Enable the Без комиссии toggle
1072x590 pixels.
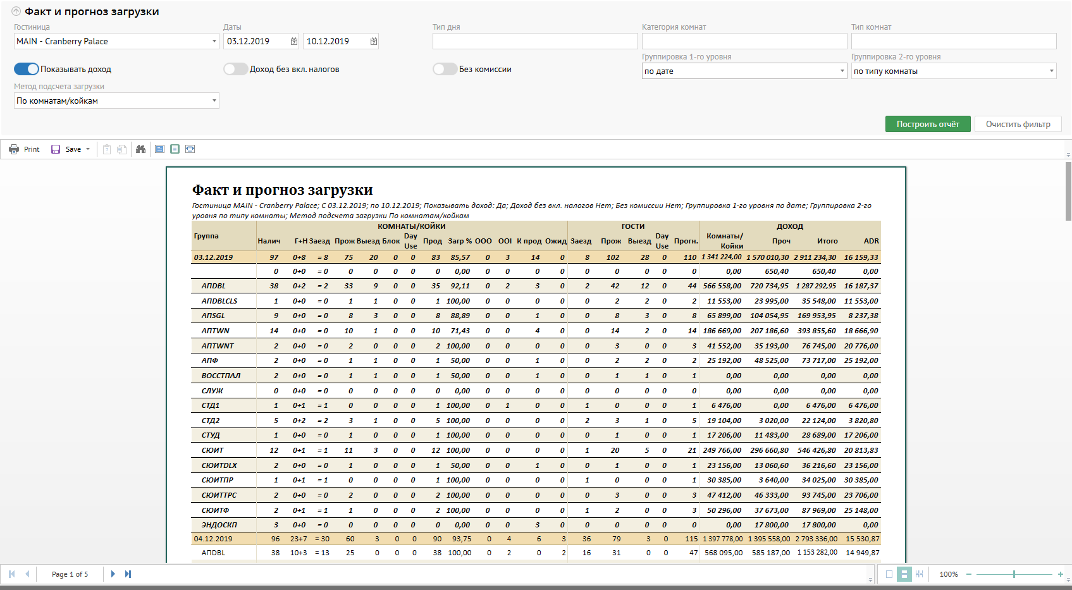point(445,69)
